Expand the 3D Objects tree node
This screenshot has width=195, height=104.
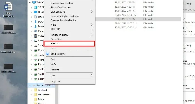pyautogui.click(x=31, y=7)
